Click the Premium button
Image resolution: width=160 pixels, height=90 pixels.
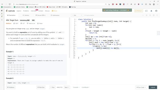[138, 11]
